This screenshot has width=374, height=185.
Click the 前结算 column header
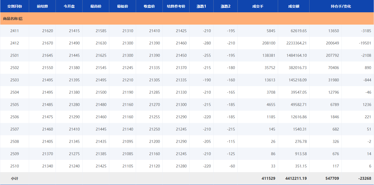(x=42, y=6)
